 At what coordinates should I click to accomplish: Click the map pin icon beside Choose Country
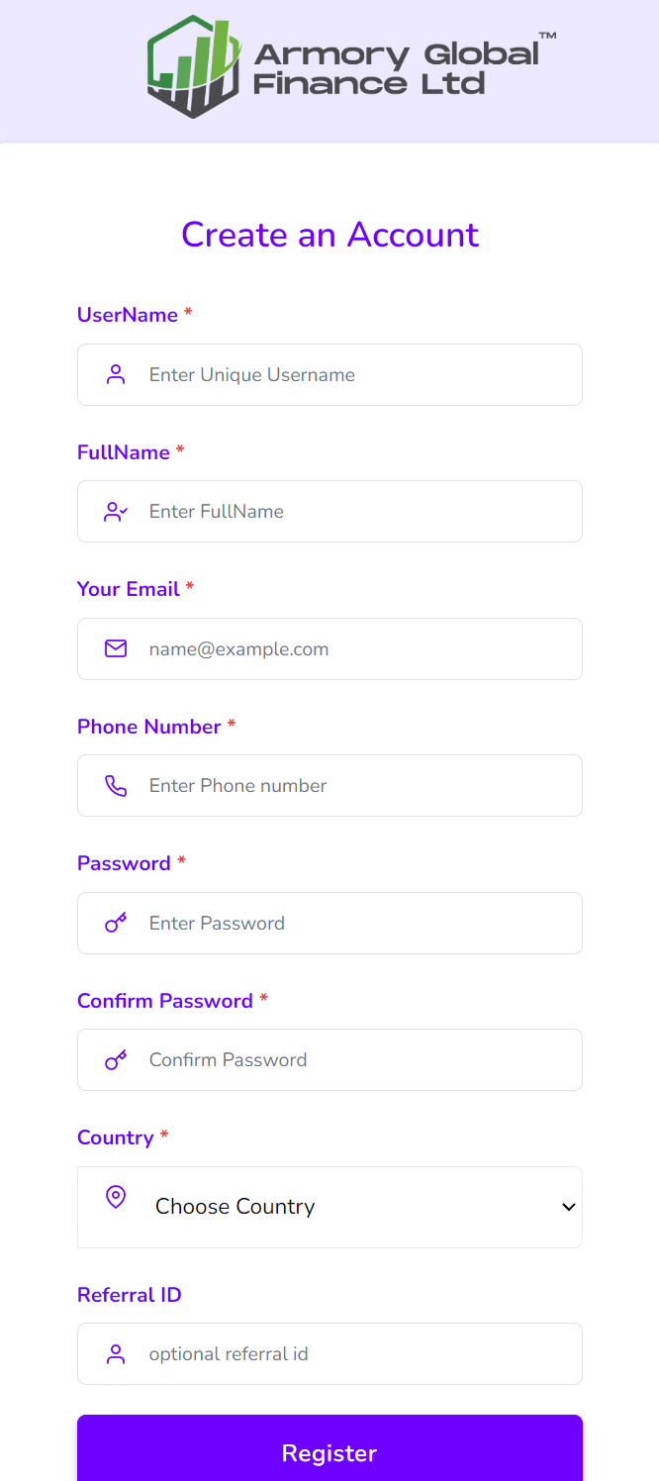(116, 1197)
